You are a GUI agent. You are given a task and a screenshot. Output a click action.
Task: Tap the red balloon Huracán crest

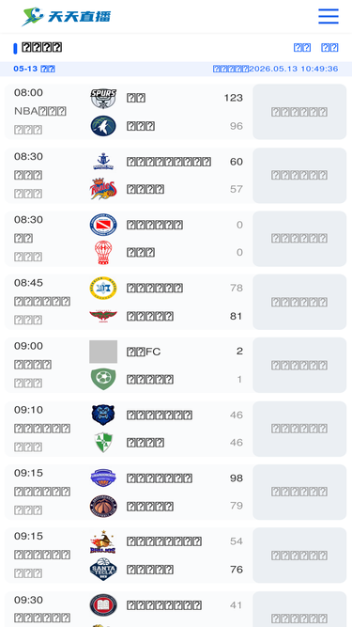tap(103, 252)
